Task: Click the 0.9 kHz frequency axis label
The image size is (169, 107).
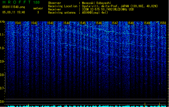Action: click(2, 62)
